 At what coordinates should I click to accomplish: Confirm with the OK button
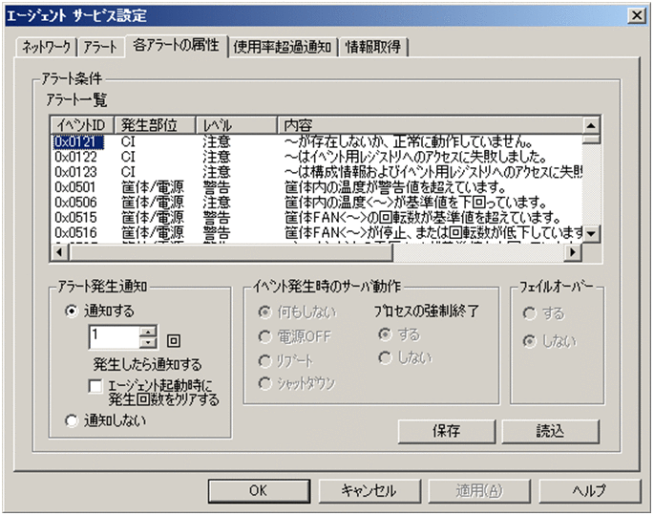pos(259,490)
